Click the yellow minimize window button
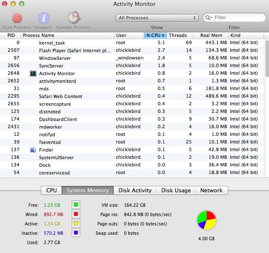The width and height of the screenshot is (269, 253). [13, 4]
